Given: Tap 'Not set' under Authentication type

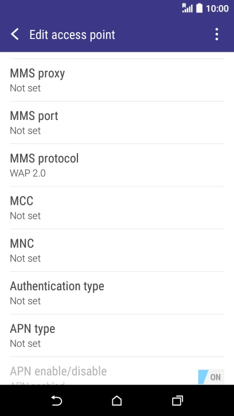Looking at the screenshot, I should tap(25, 301).
